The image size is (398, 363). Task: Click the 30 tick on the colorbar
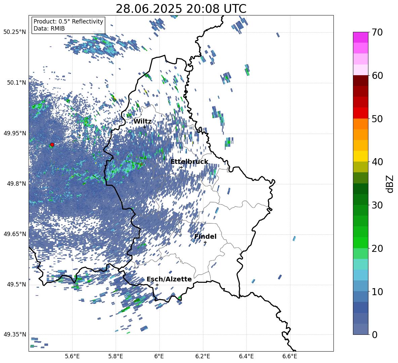coord(377,205)
